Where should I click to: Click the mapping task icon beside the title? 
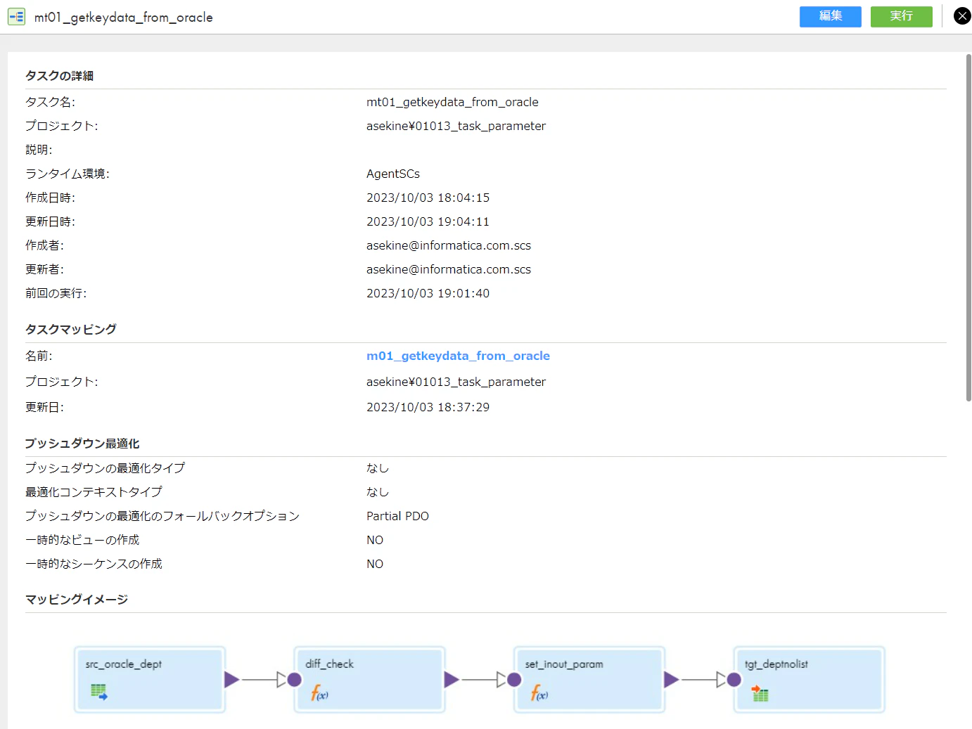pos(17,16)
